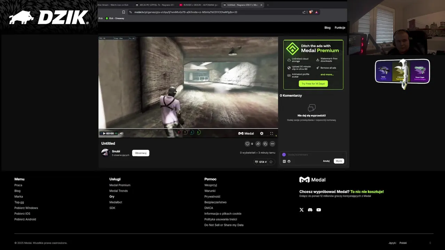Cancel the comment with Anuluj

(326, 161)
